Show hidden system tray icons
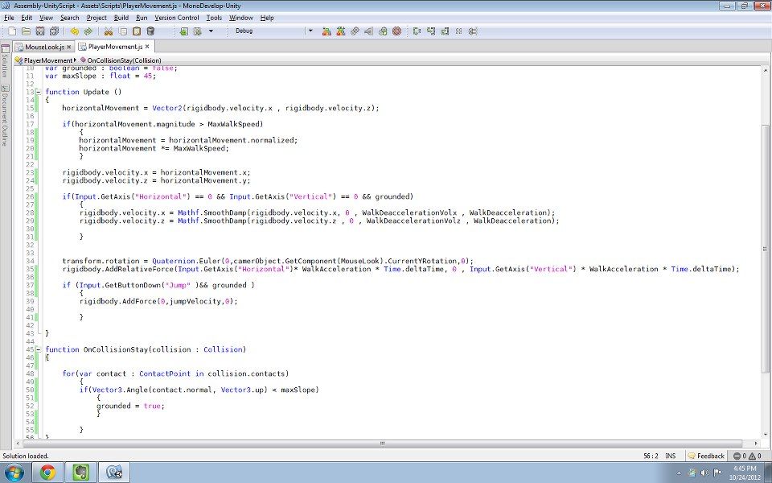Screen dimensions: 772x483 click(680, 473)
